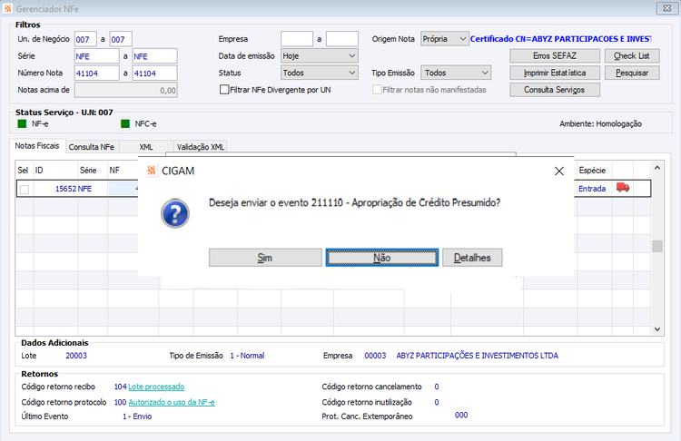This screenshot has height=441, width=681.
Task: Click the first Empresa input field
Action: [x=297, y=39]
